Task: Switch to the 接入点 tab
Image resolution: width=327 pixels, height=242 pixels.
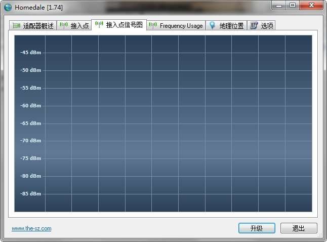Action: (74, 26)
